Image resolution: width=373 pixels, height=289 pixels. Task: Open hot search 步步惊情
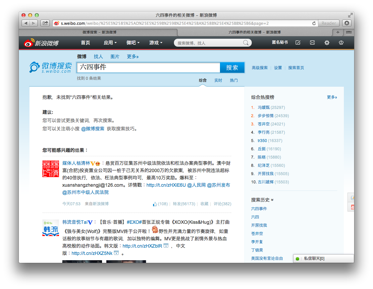[265, 116]
